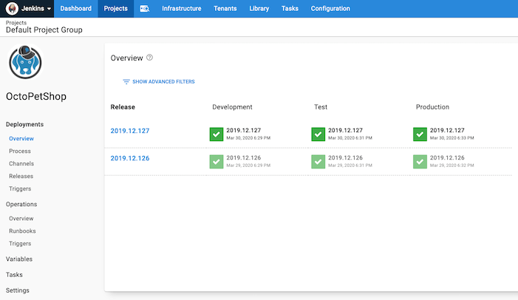Click Mar 30, 2020 6:33 PM timestamp
This screenshot has height=300, width=518.
pyautogui.click(x=452, y=137)
